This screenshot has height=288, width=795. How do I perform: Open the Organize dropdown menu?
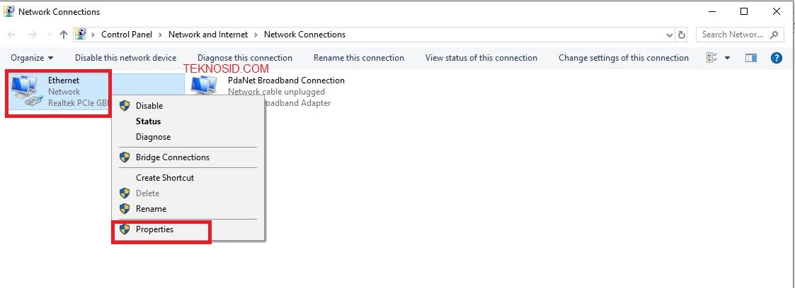[32, 58]
